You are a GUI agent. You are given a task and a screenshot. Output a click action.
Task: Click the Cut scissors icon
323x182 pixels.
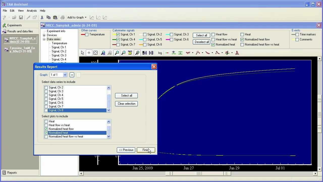point(42,17)
